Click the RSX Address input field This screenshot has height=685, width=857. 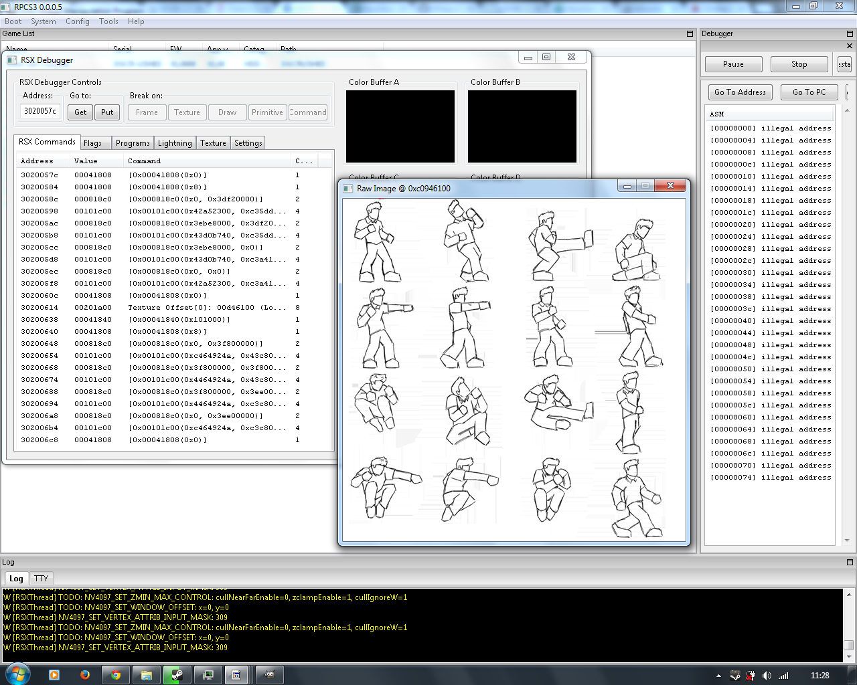(x=40, y=111)
